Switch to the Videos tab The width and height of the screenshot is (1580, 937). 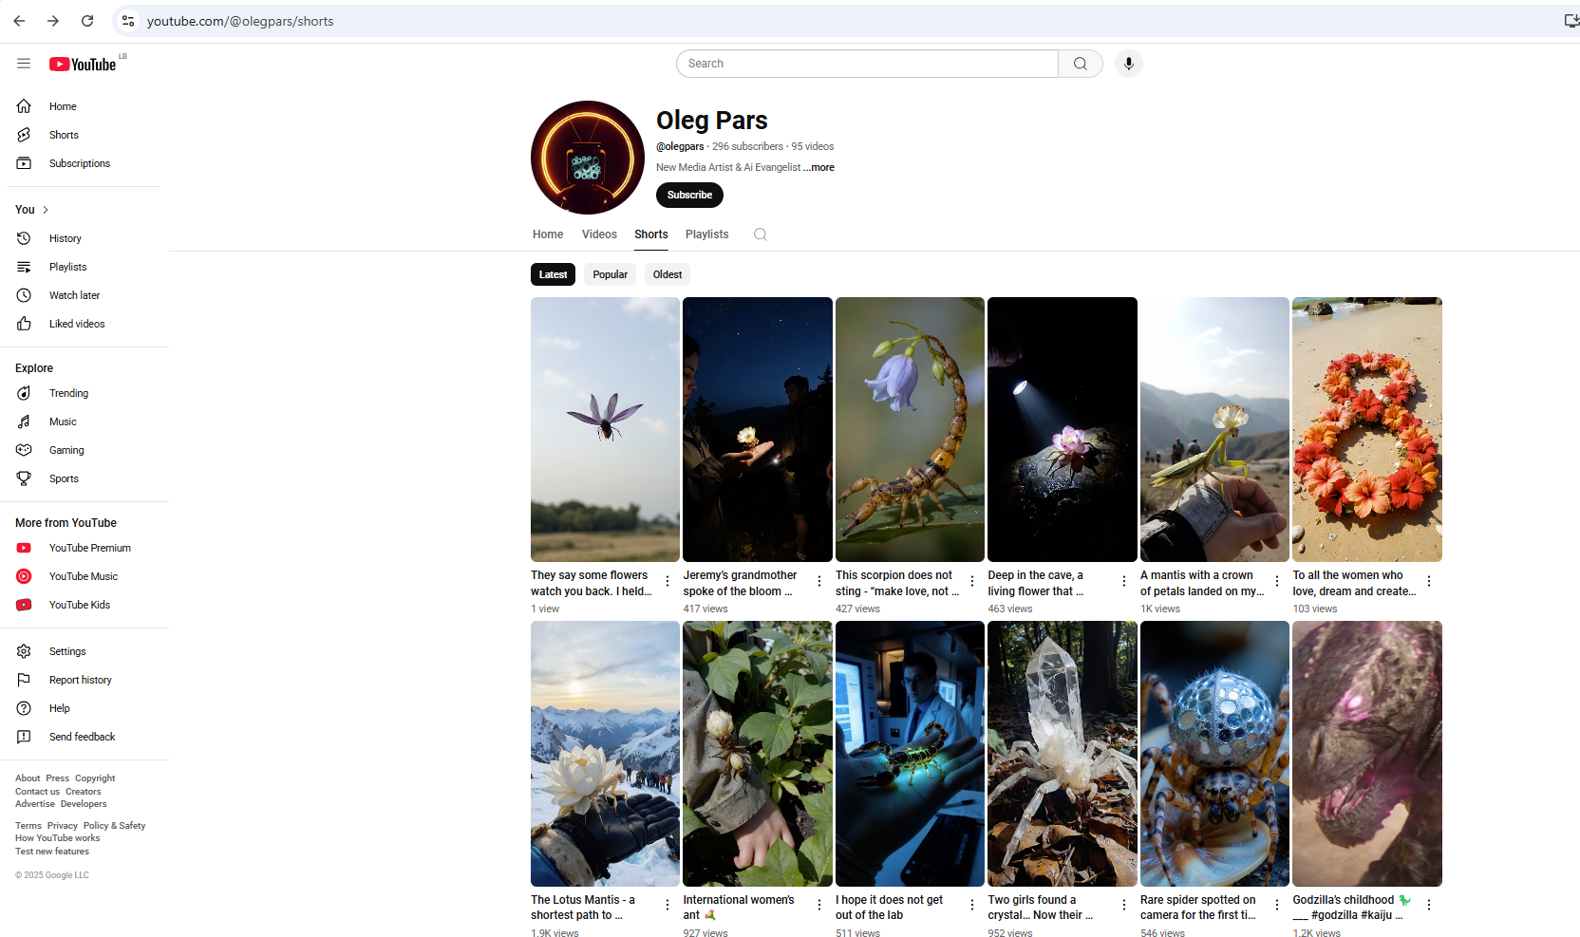click(x=599, y=234)
